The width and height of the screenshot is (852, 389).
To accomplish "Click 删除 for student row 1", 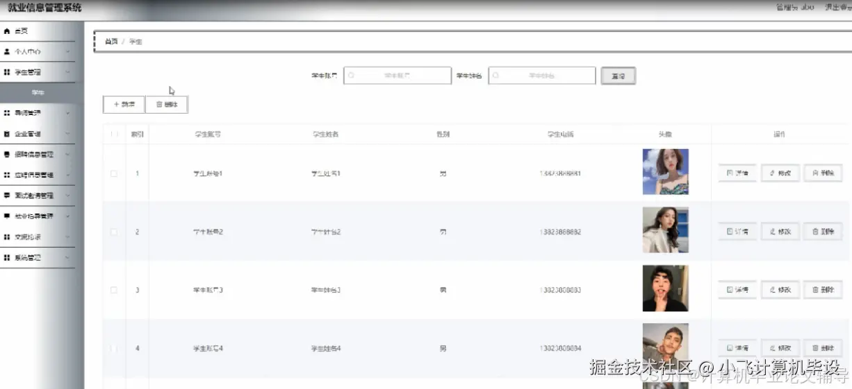I will pyautogui.click(x=823, y=173).
